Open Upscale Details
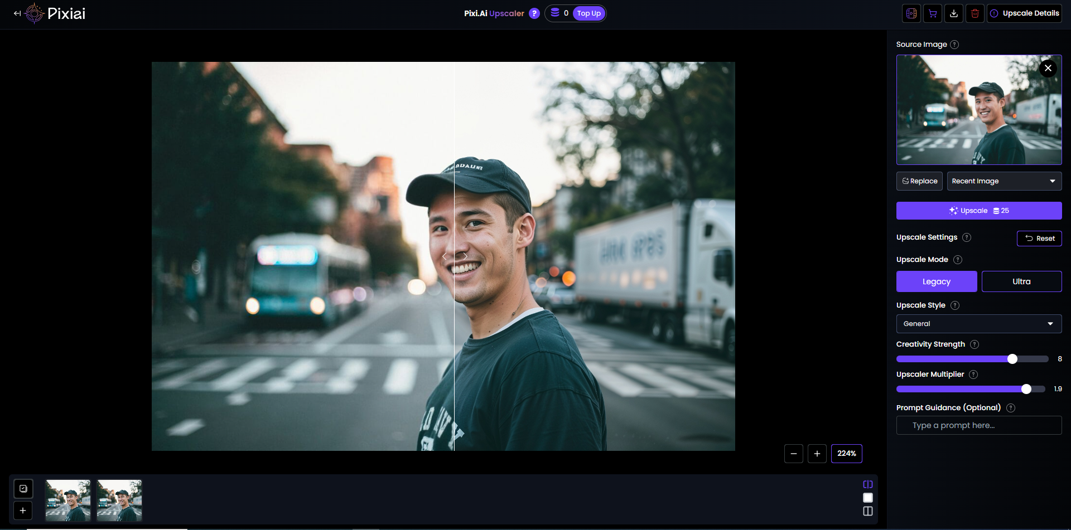The image size is (1071, 530). click(1025, 13)
